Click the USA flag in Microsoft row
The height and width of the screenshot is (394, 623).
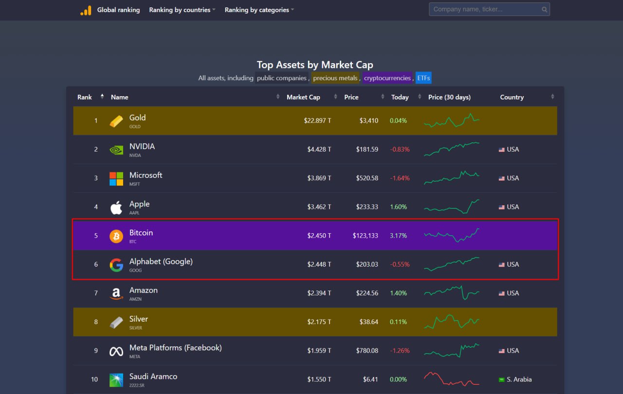point(502,178)
